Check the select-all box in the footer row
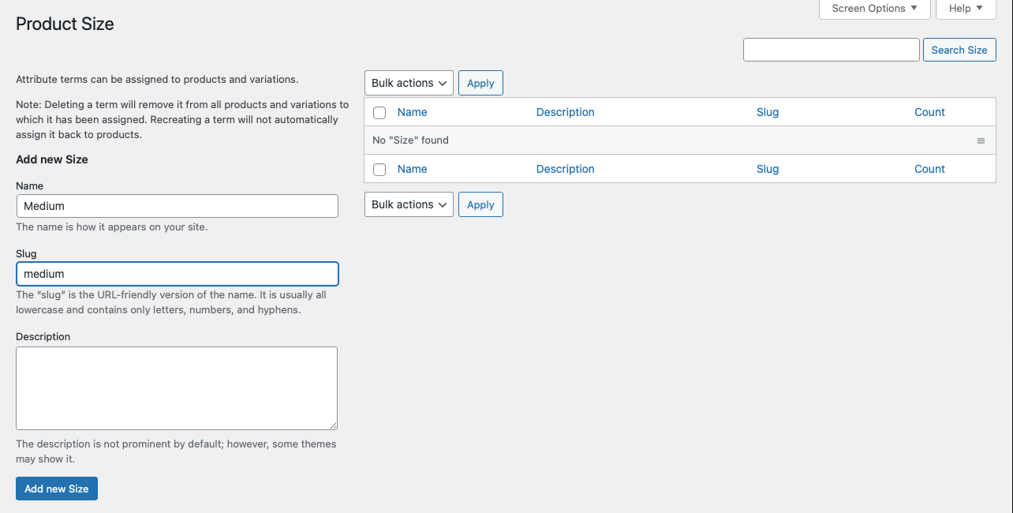1013x513 pixels. coord(379,169)
